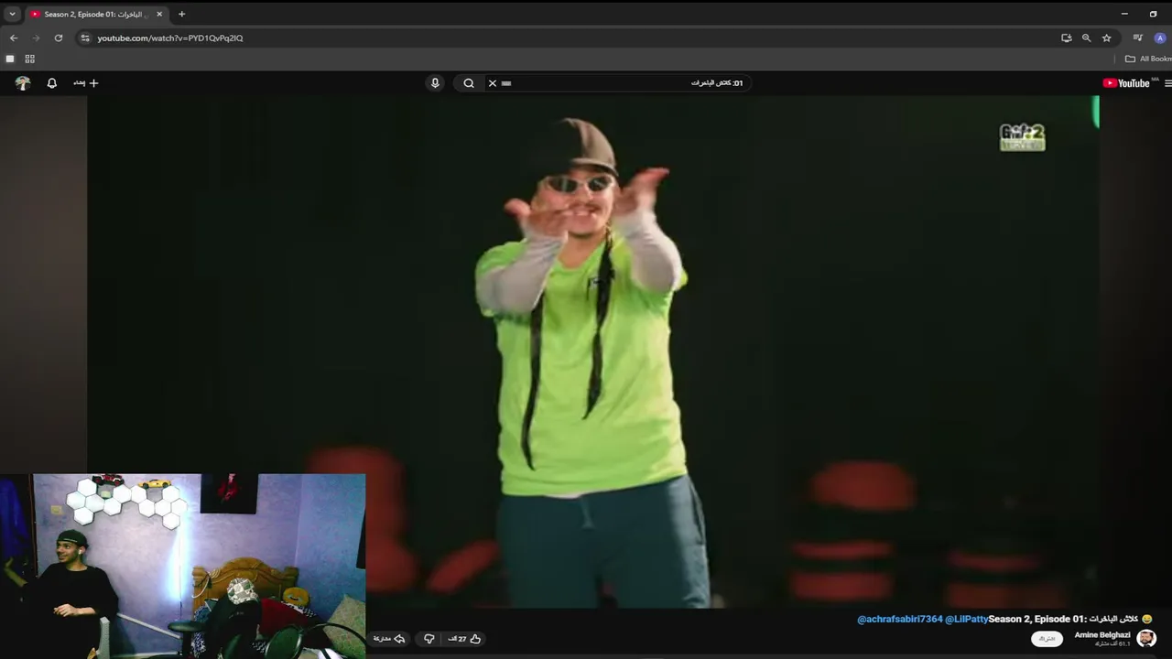Open YouTube notifications bell

click(x=52, y=83)
